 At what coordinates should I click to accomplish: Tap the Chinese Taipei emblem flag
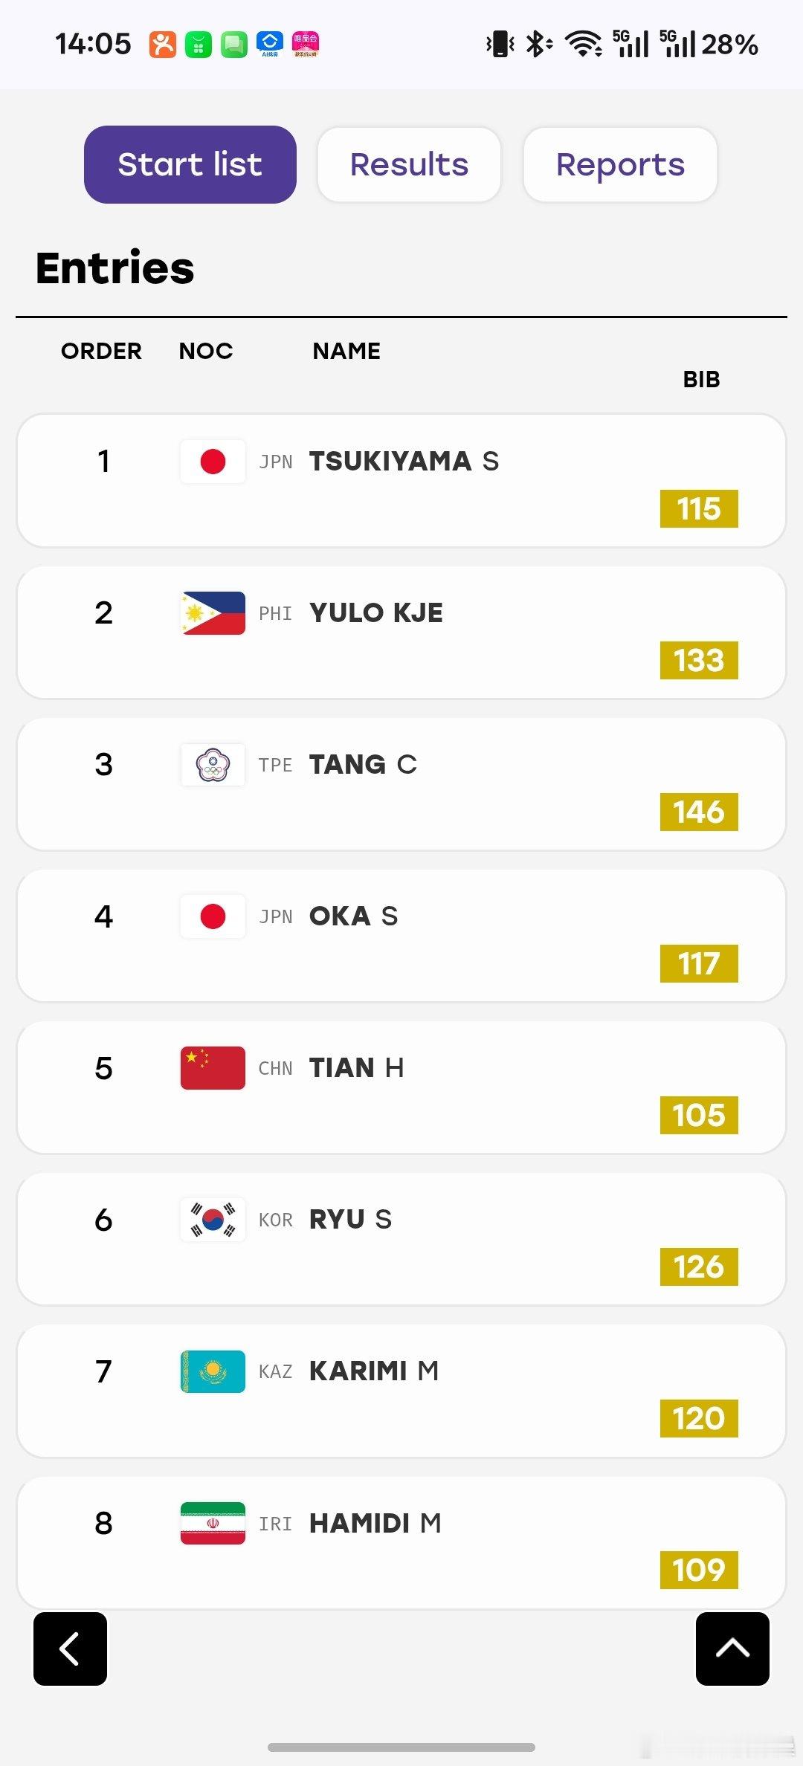[x=213, y=765]
